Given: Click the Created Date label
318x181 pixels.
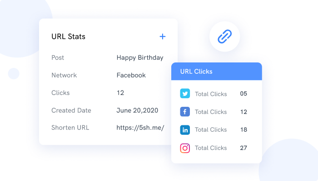Looking at the screenshot, I should 71,110.
